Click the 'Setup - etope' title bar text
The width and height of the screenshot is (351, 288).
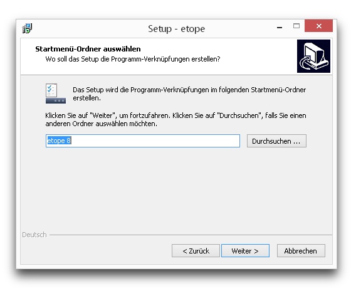(176, 29)
